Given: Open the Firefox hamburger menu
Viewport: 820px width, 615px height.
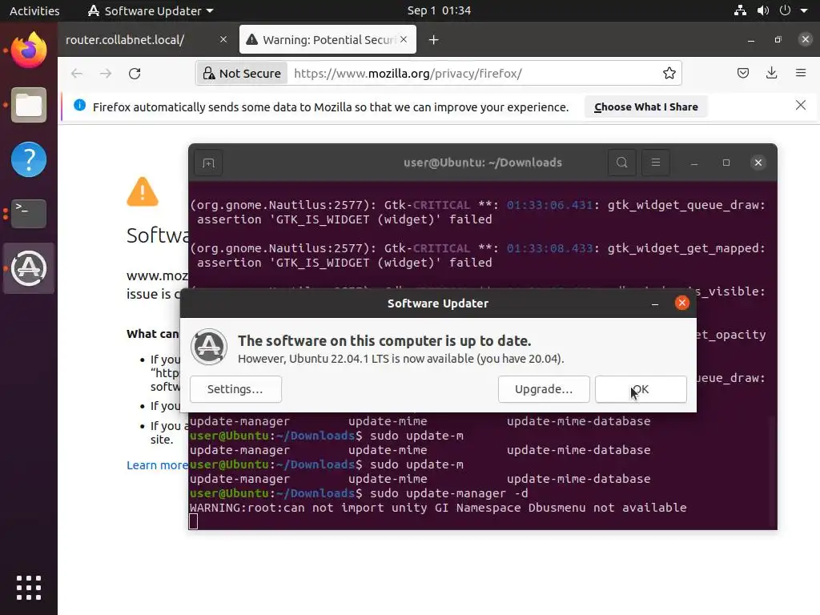Looking at the screenshot, I should pos(801,73).
